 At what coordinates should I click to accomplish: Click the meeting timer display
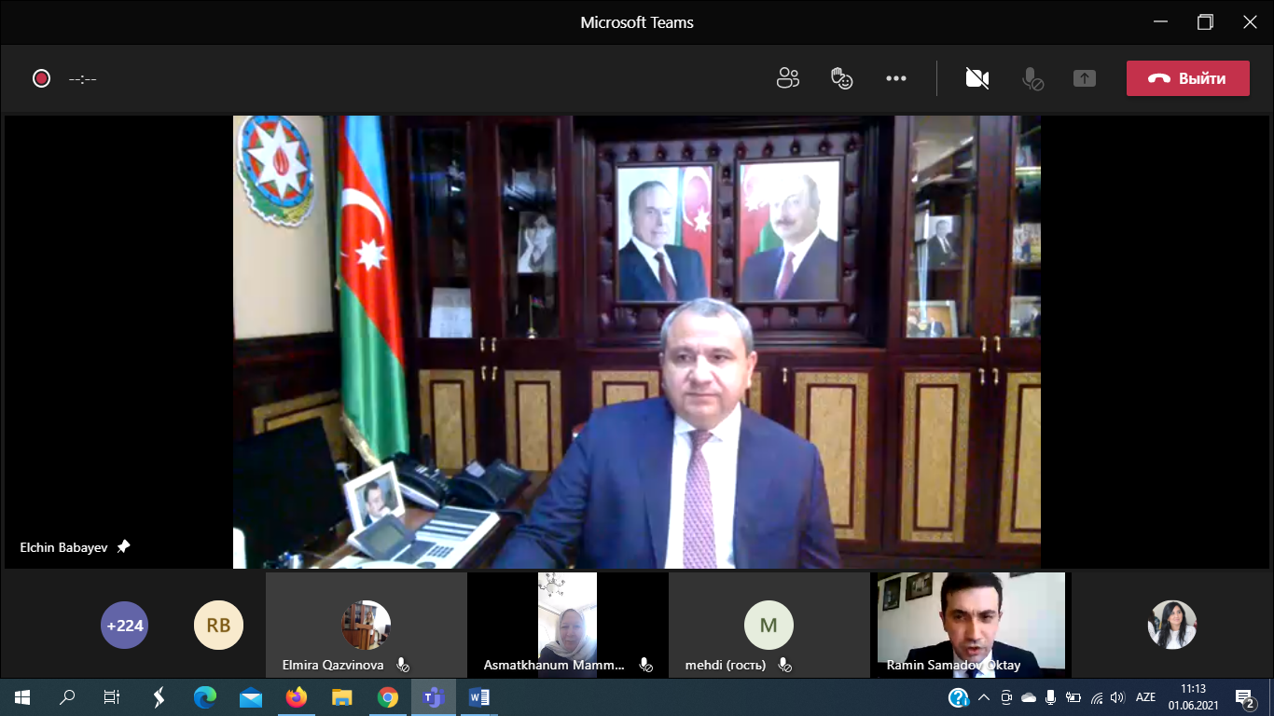[83, 79]
